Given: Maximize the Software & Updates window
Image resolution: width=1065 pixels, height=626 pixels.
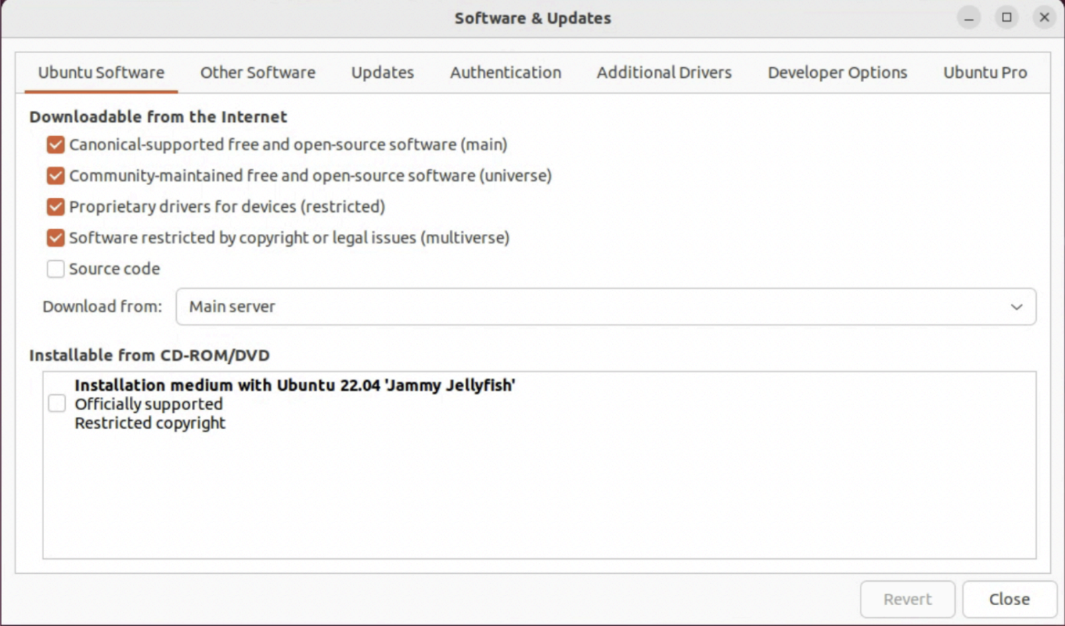Looking at the screenshot, I should coord(1006,18).
